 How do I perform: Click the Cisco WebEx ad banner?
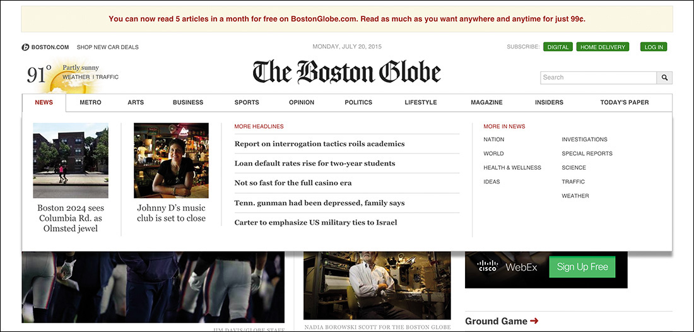point(546,270)
